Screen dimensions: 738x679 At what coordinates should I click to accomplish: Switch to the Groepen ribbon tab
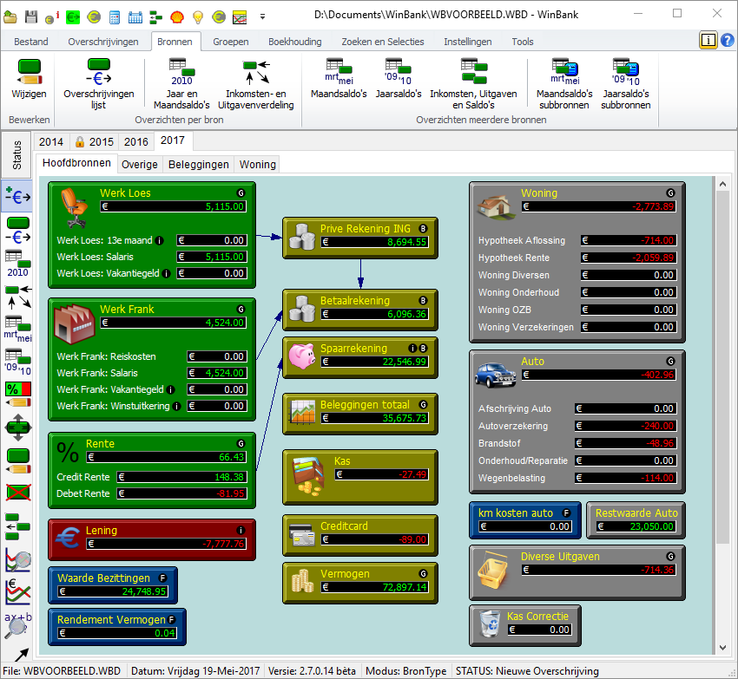point(230,42)
